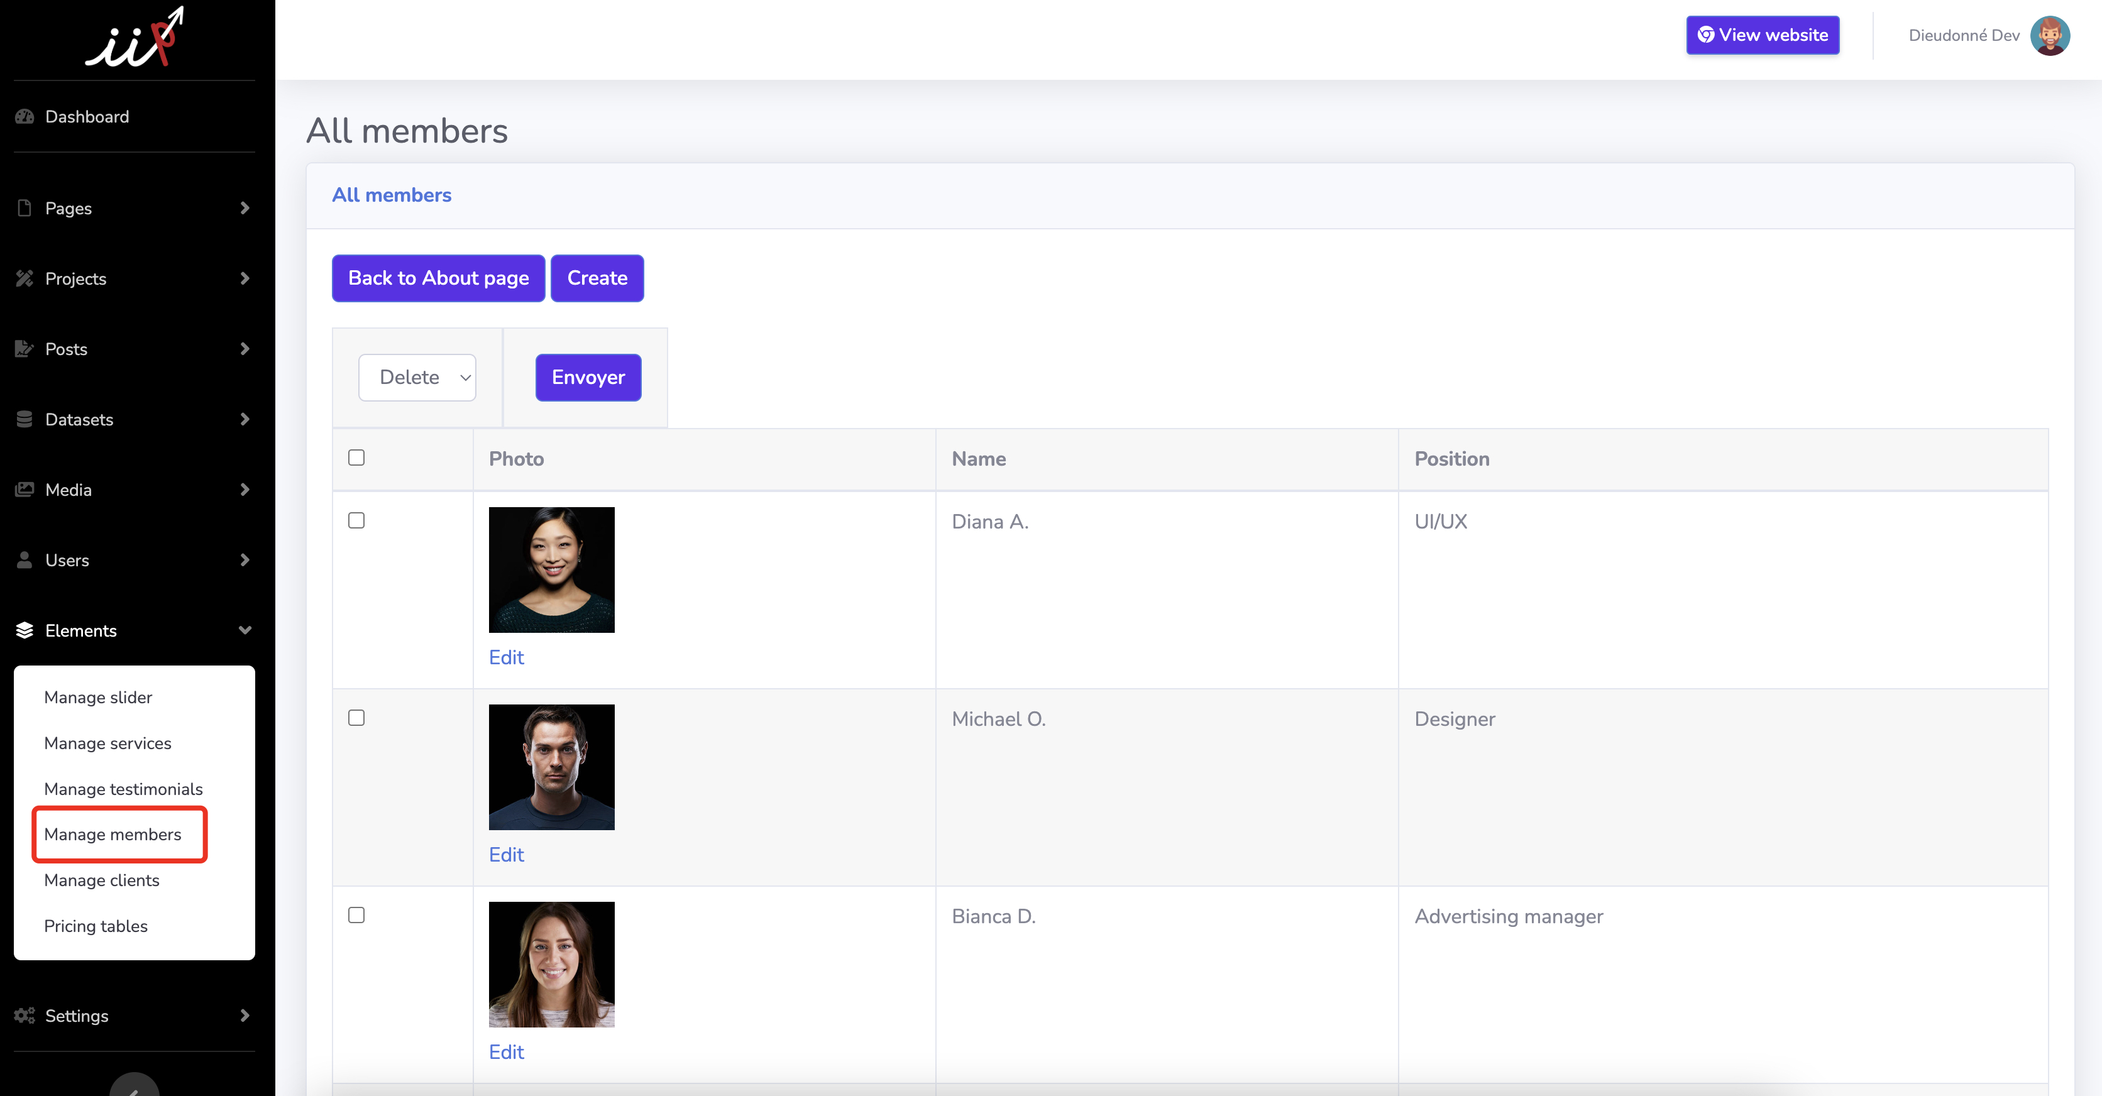Viewport: 2102px width, 1096px height.
Task: Click the Pages document icon
Action: tap(25, 208)
